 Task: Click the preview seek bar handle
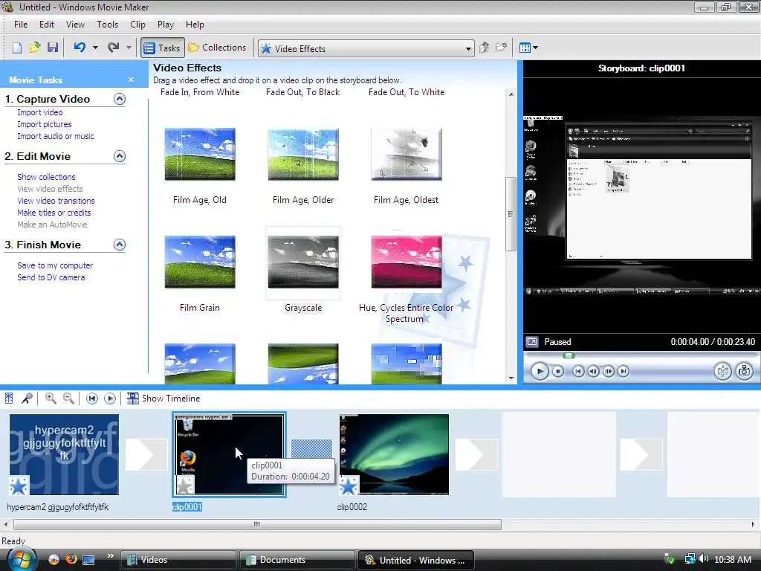click(569, 355)
